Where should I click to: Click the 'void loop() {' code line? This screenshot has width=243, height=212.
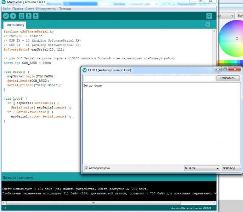[16, 99]
